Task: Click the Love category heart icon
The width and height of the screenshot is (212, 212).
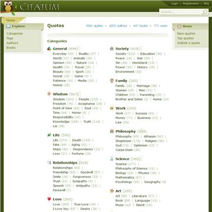Action: [x=49, y=199]
